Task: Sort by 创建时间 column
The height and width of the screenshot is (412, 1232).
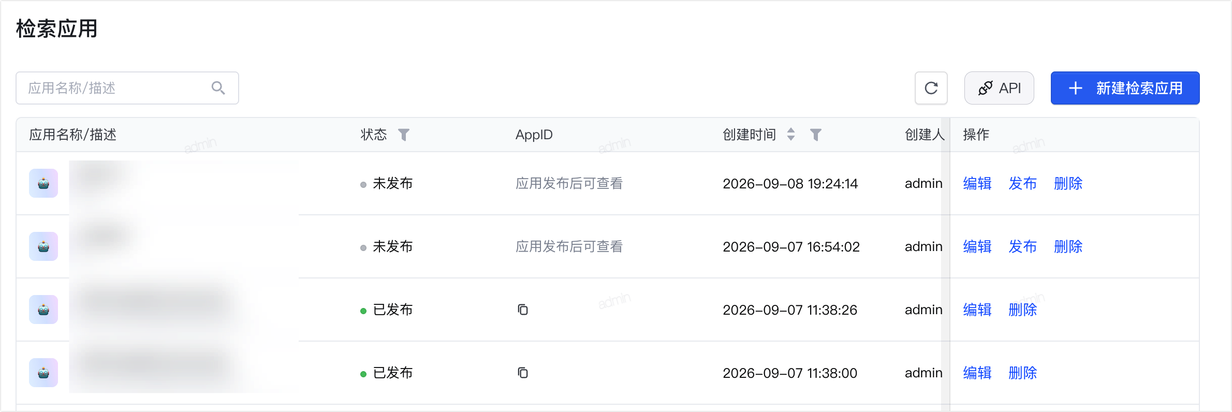Action: (791, 135)
